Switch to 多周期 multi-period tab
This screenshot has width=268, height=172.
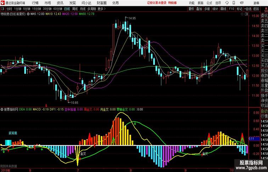(x=91, y=9)
